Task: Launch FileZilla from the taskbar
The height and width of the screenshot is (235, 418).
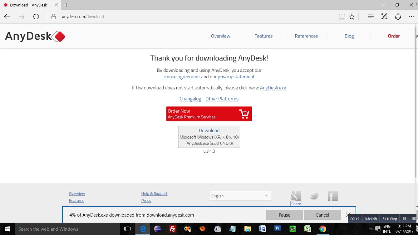Action: point(173,229)
